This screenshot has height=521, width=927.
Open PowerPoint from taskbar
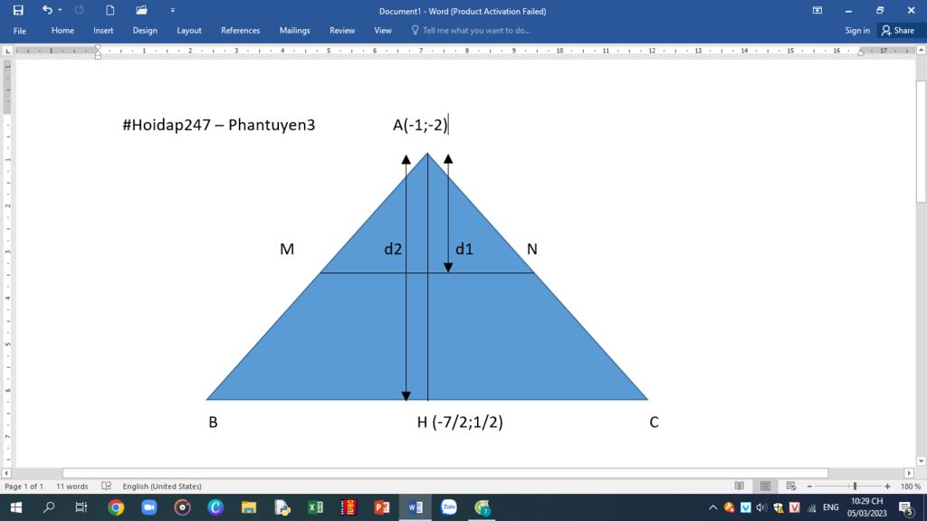[x=382, y=507]
